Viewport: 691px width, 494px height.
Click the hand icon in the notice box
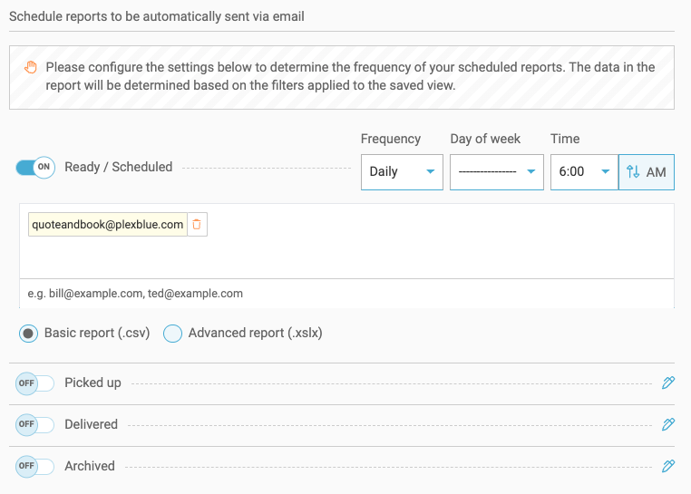[x=31, y=67]
